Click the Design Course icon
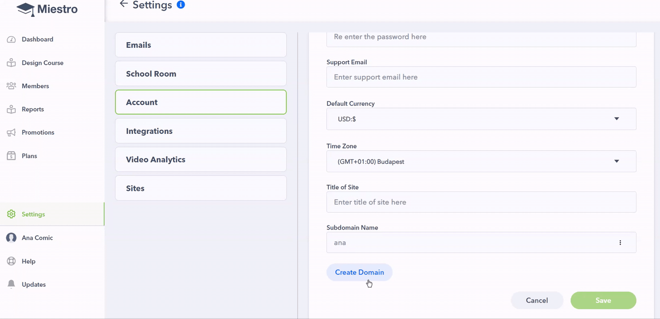Screen dimensions: 660x319 coord(11,63)
